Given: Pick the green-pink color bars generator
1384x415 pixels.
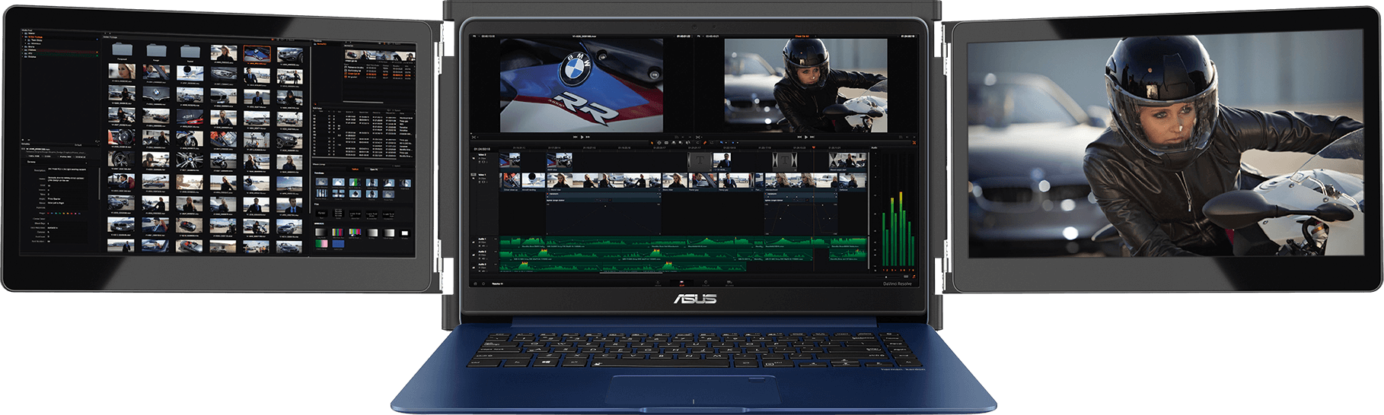Looking at the screenshot, I should [321, 244].
